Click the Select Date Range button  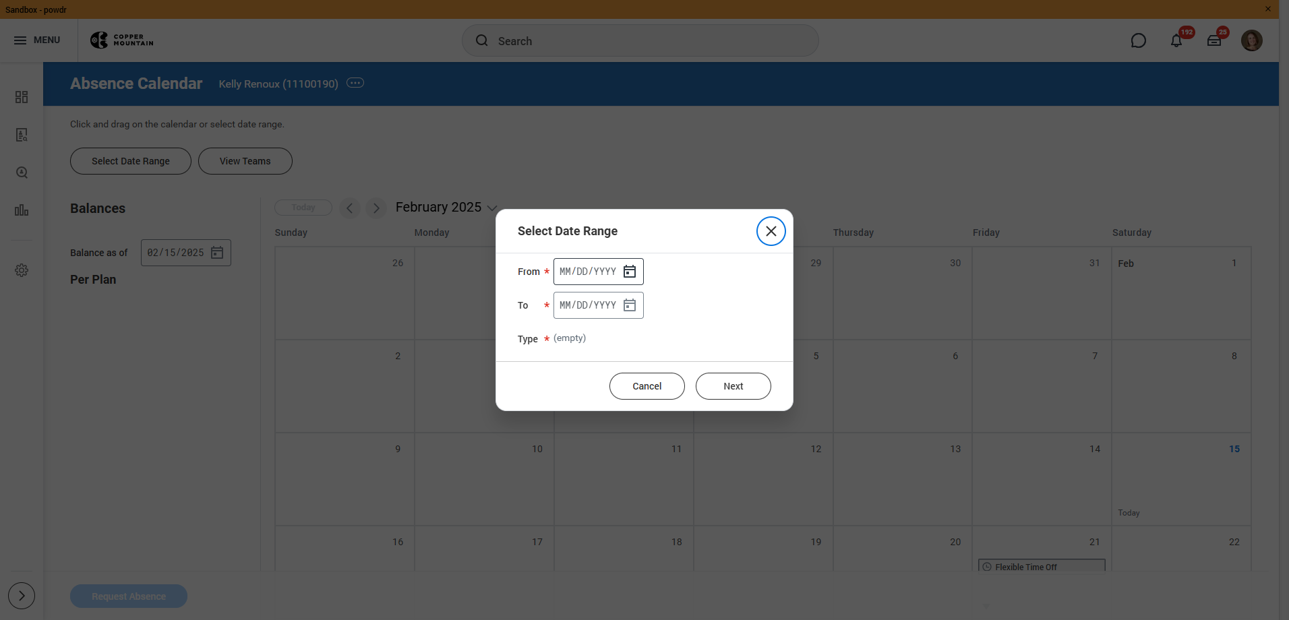[x=131, y=161]
